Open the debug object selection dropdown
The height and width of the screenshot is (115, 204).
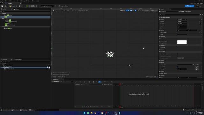click(x=47, y=6)
